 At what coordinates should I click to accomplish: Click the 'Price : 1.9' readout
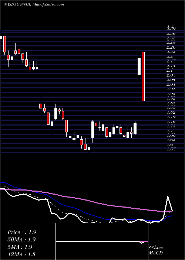click(x=22, y=232)
